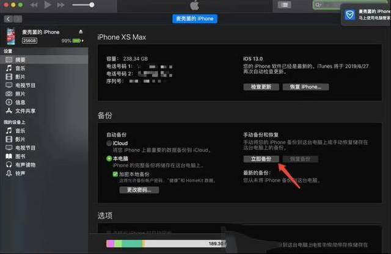Image resolution: width=391 pixels, height=254 pixels.
Task: Click the 恢复 iPhone... button
Action: [305, 87]
